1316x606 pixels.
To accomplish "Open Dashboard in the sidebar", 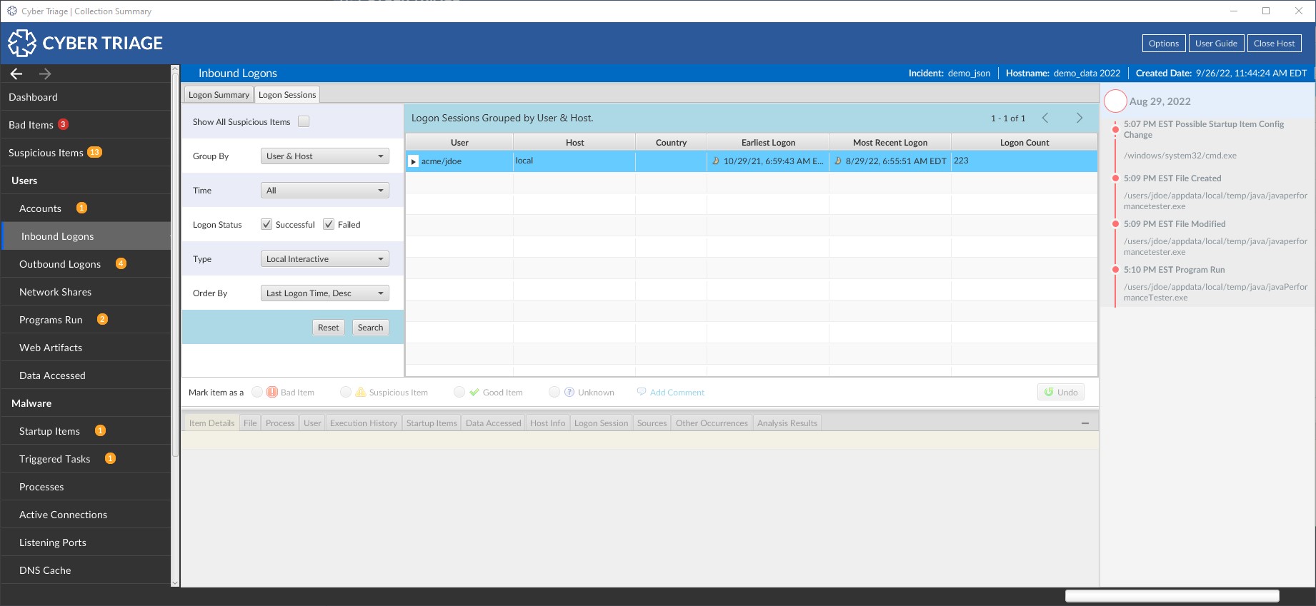I will pos(86,97).
